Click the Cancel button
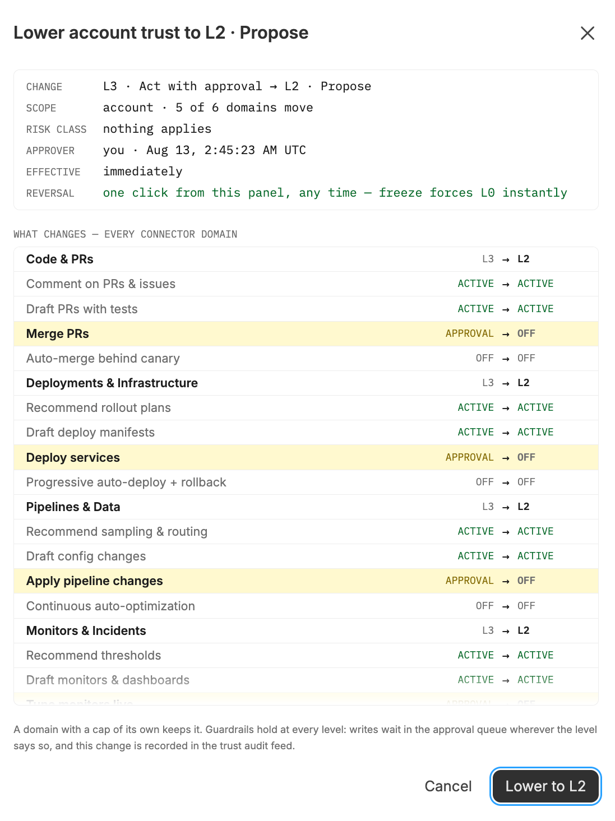615x821 pixels. click(x=448, y=786)
